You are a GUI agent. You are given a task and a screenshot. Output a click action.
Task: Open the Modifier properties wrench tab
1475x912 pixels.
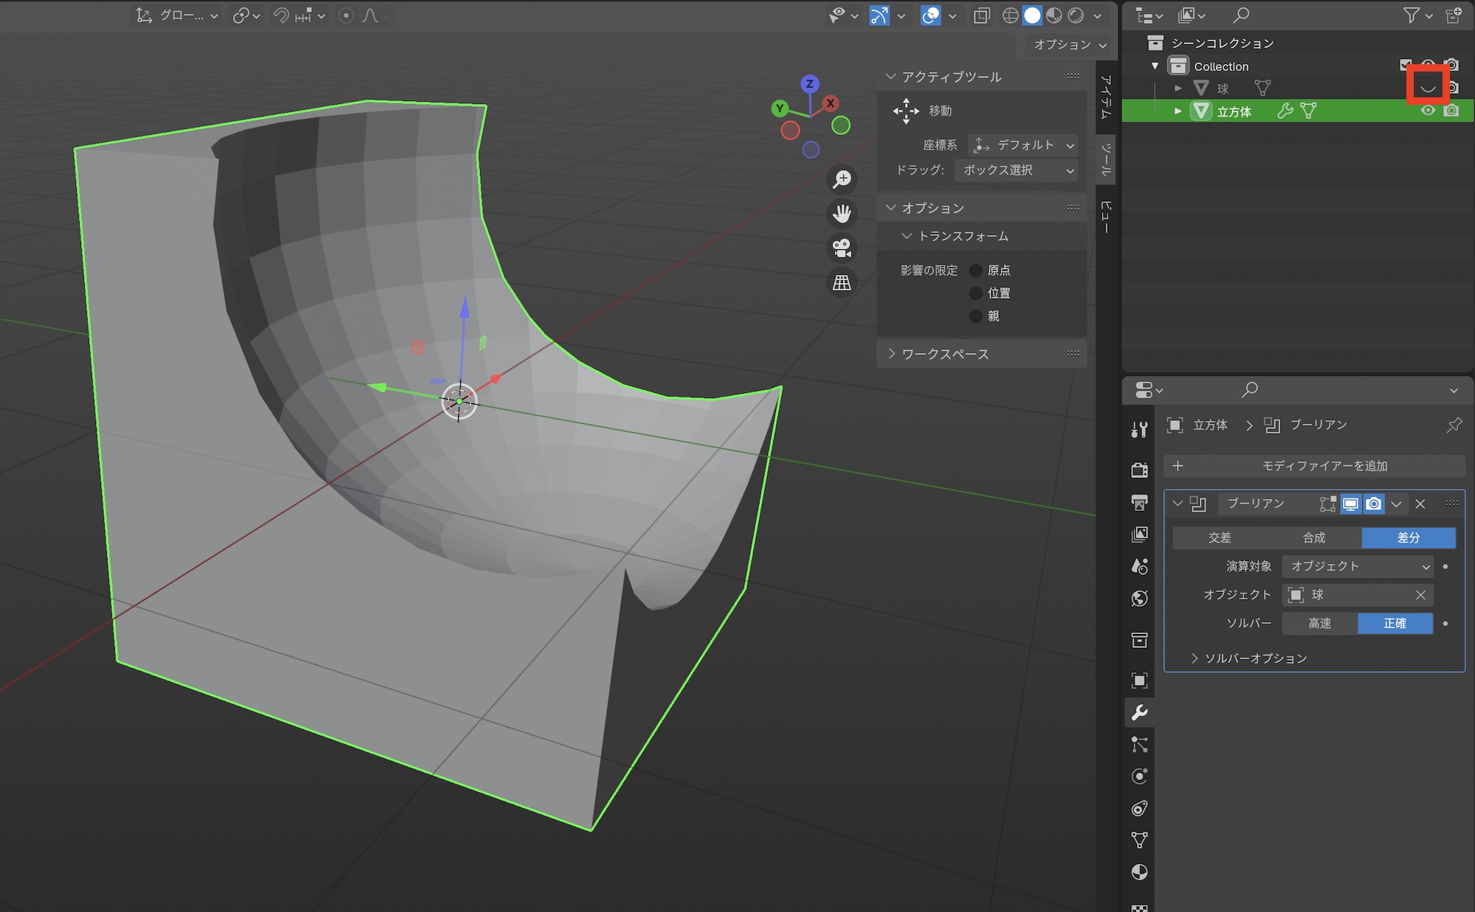point(1139,712)
